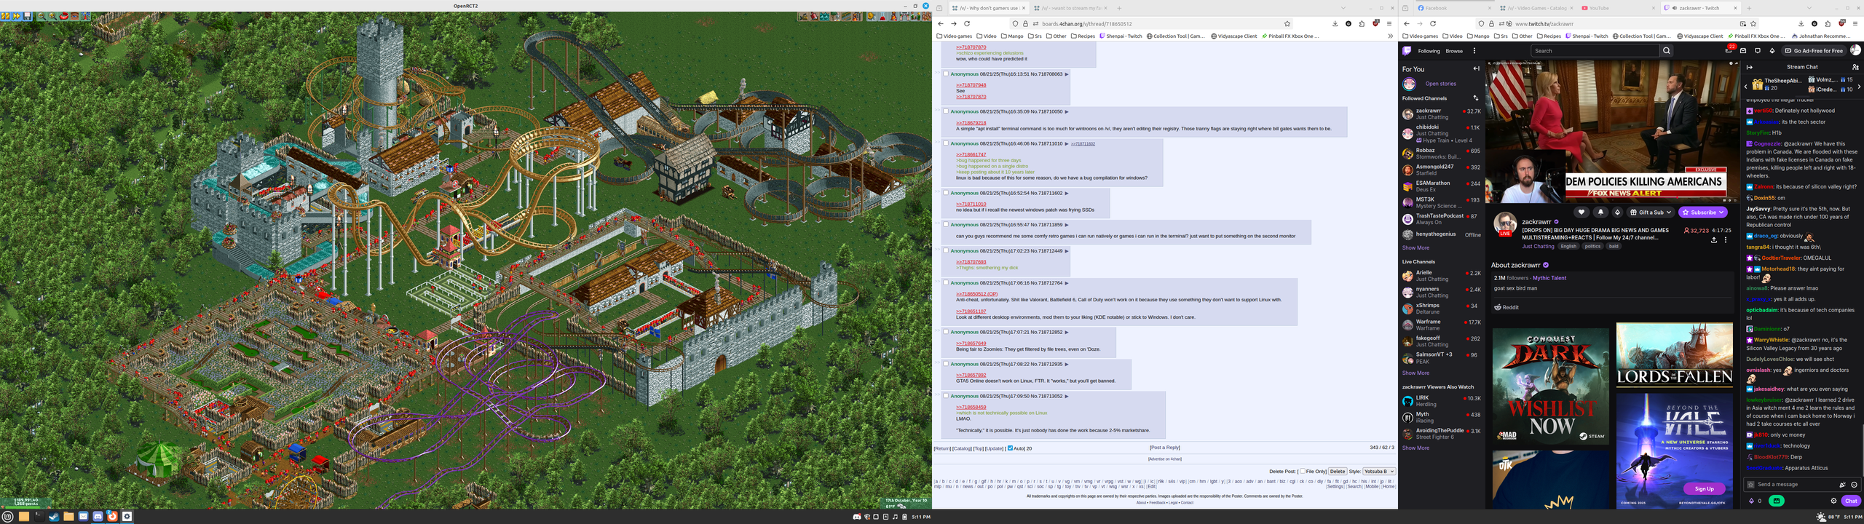The height and width of the screenshot is (524, 1864).
Task: Open post menu arrow for No.718712449
Action: click(1067, 251)
